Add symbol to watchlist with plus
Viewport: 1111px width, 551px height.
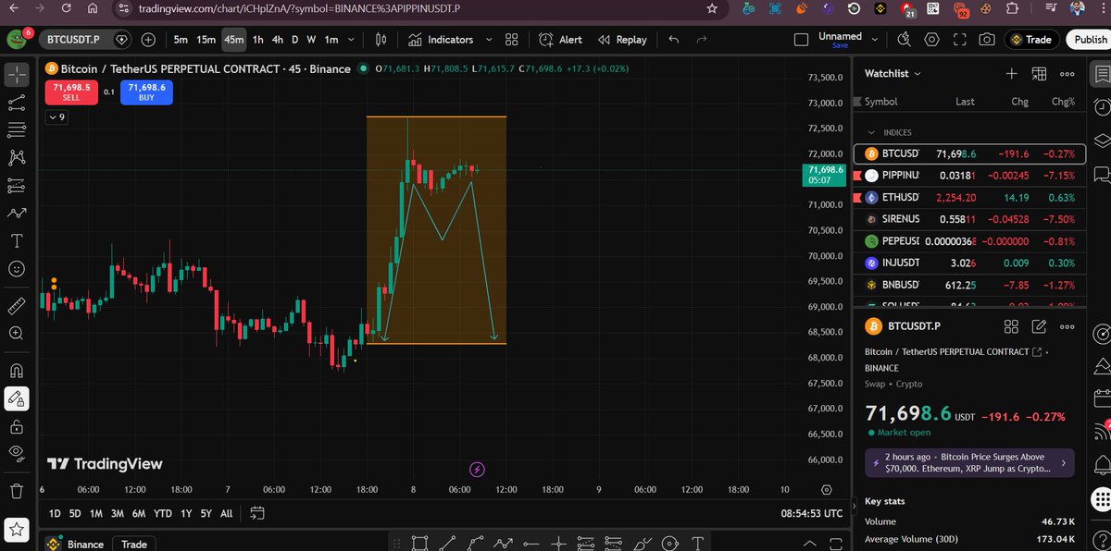[x=1012, y=74]
